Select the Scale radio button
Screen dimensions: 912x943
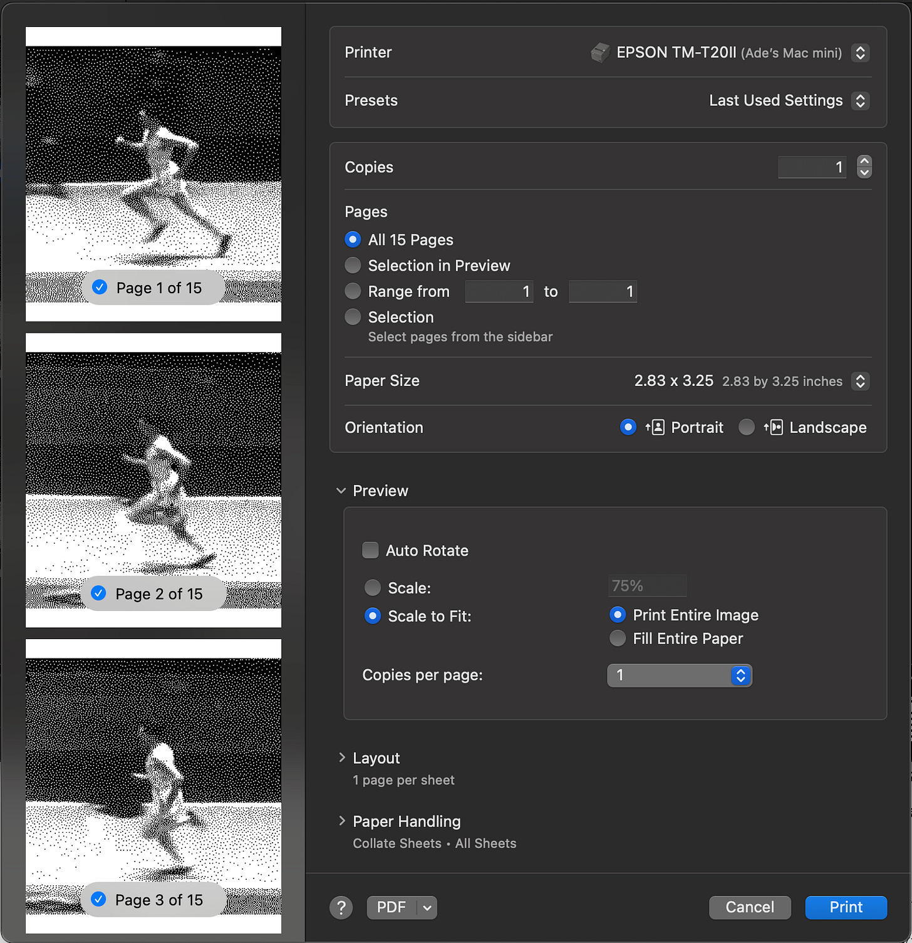coord(373,587)
